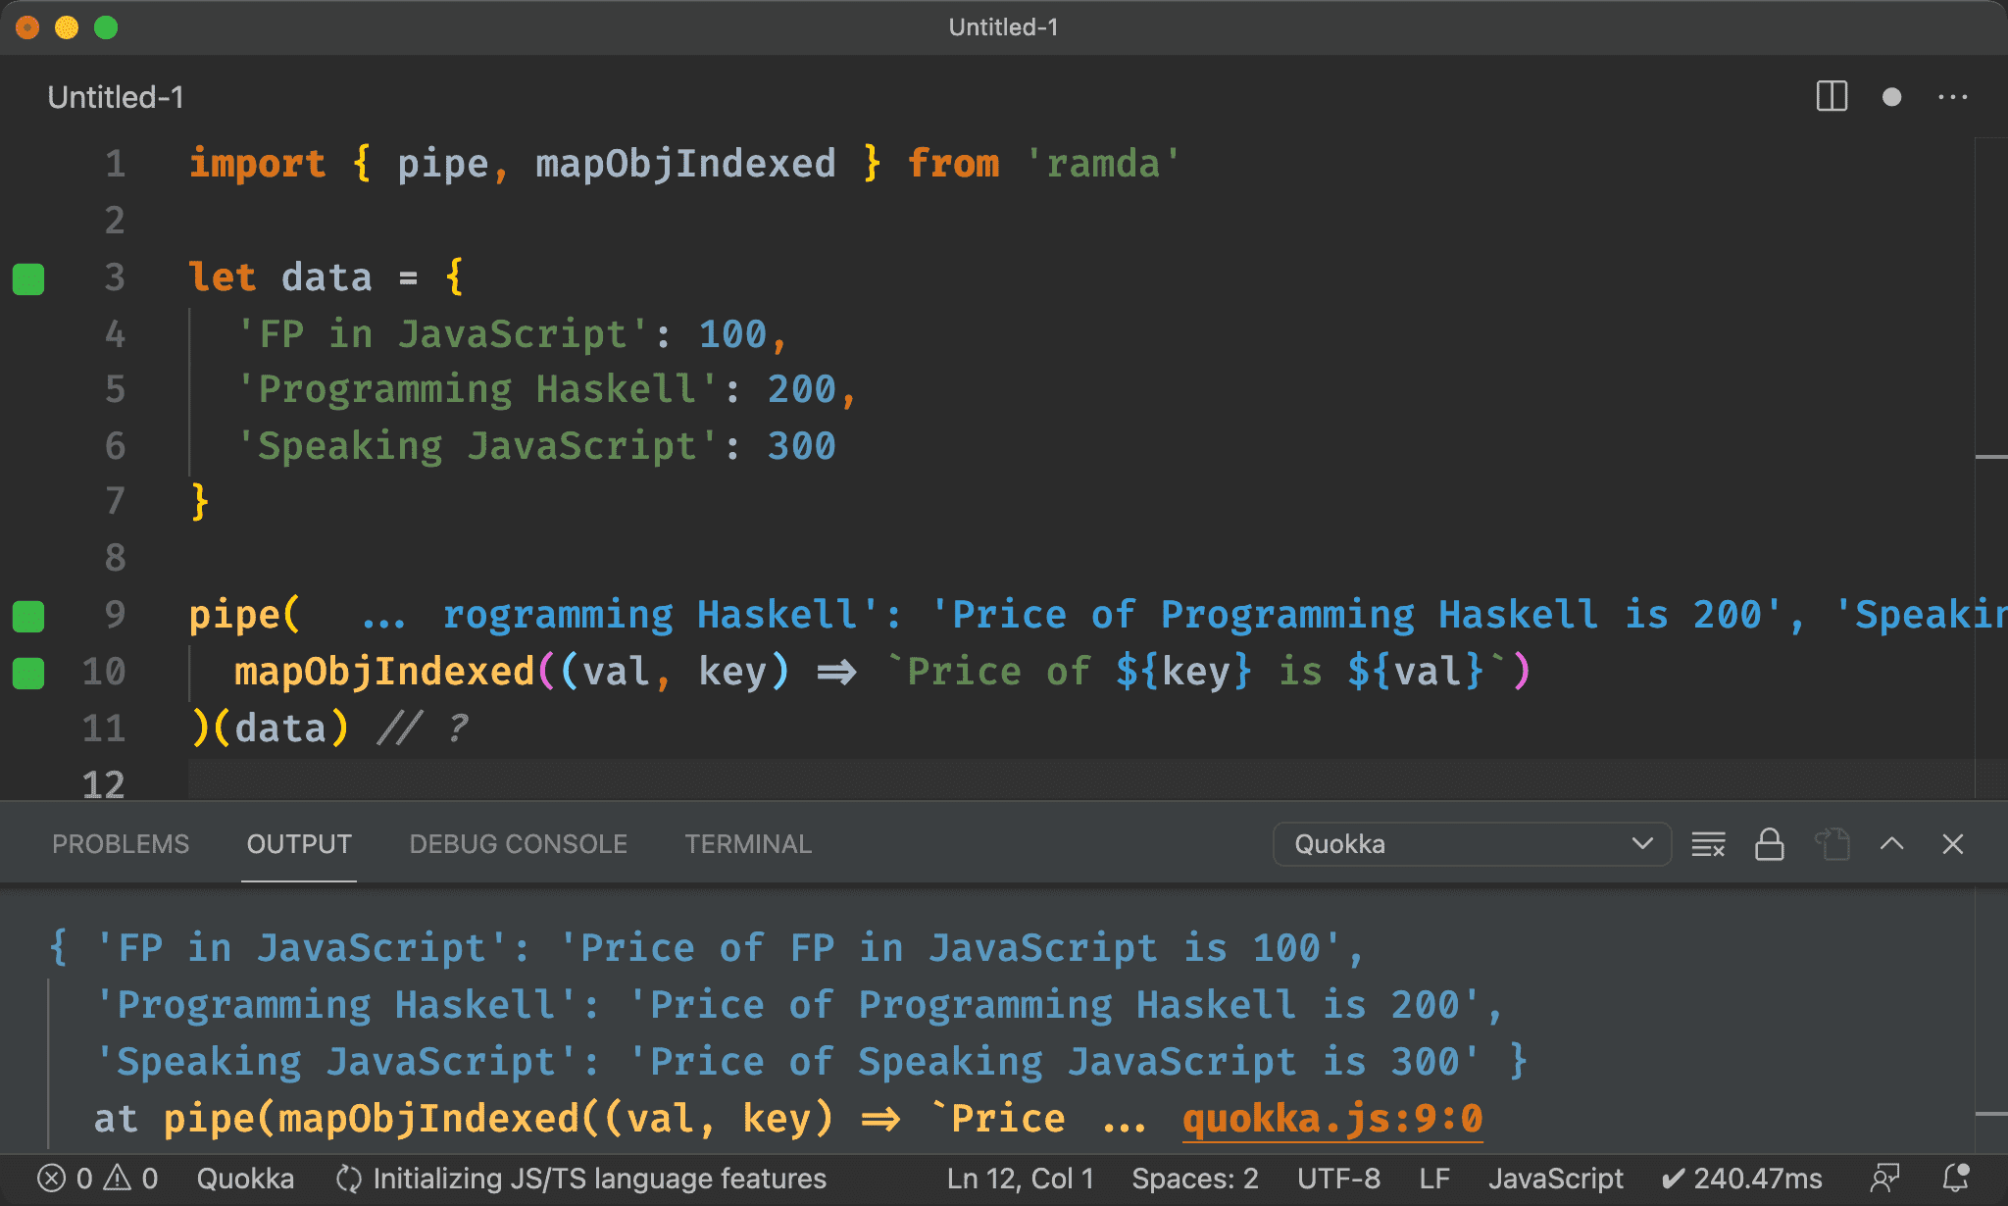Click the macOS yellow minimize button

click(x=67, y=27)
